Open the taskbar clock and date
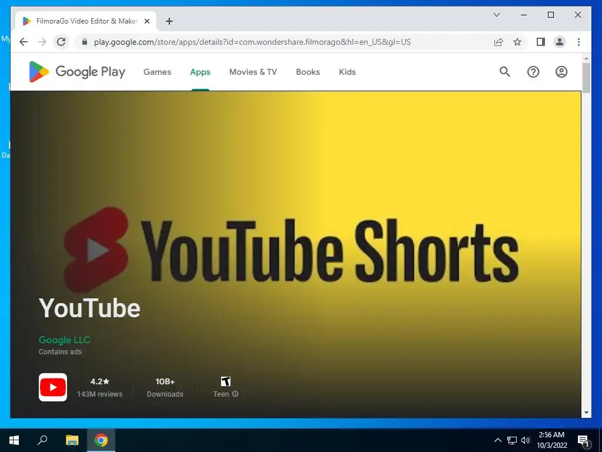This screenshot has width=602, height=452. pyautogui.click(x=551, y=440)
